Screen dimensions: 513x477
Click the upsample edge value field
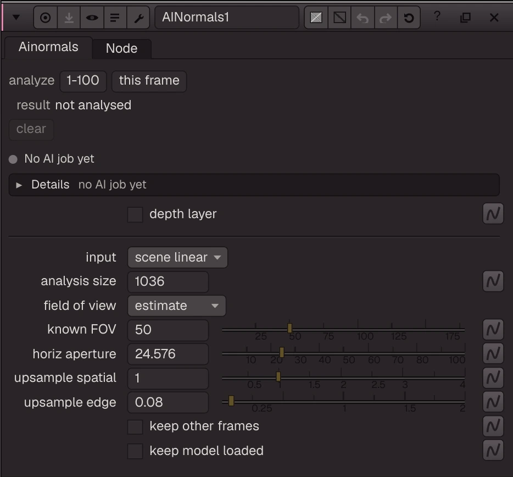pyautogui.click(x=168, y=403)
